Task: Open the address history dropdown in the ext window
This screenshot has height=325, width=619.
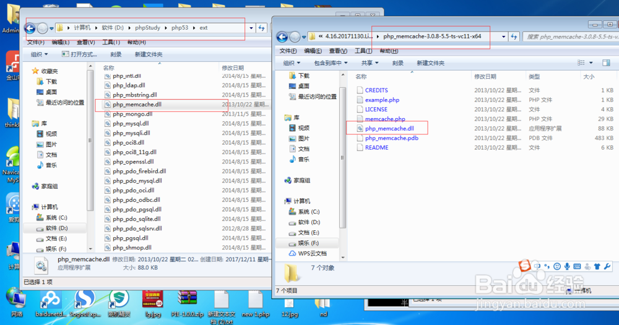Action: pos(251,28)
